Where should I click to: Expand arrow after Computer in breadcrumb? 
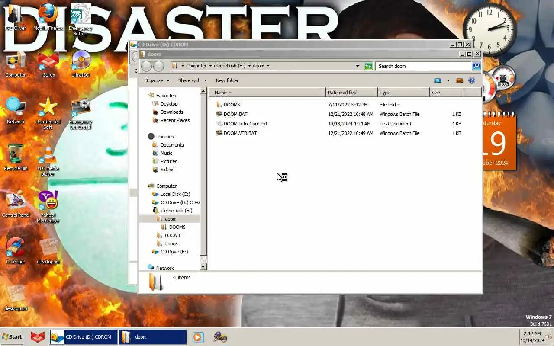point(210,66)
